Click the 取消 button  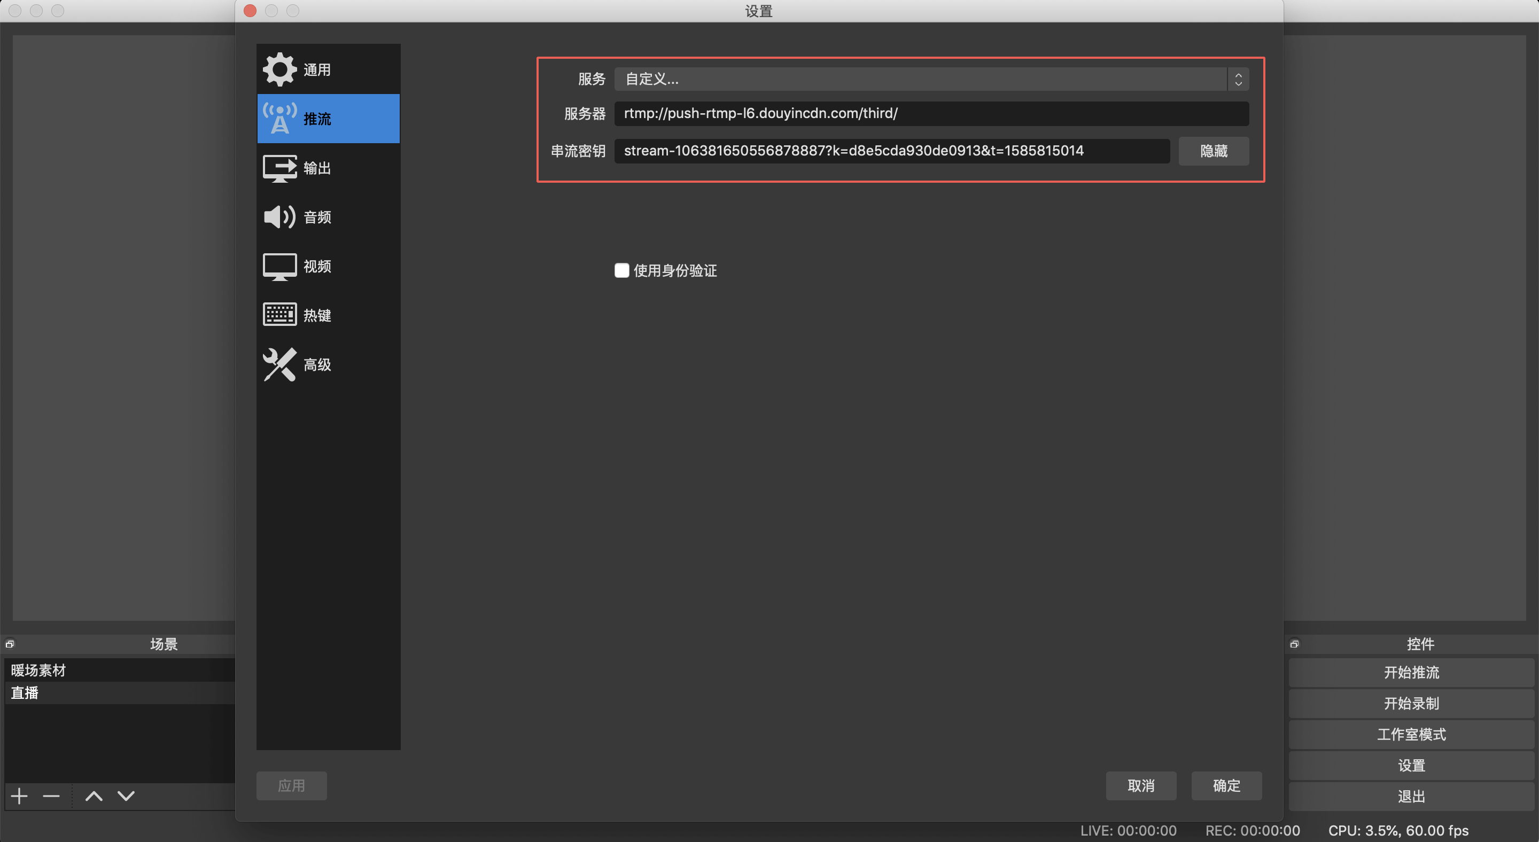1140,786
